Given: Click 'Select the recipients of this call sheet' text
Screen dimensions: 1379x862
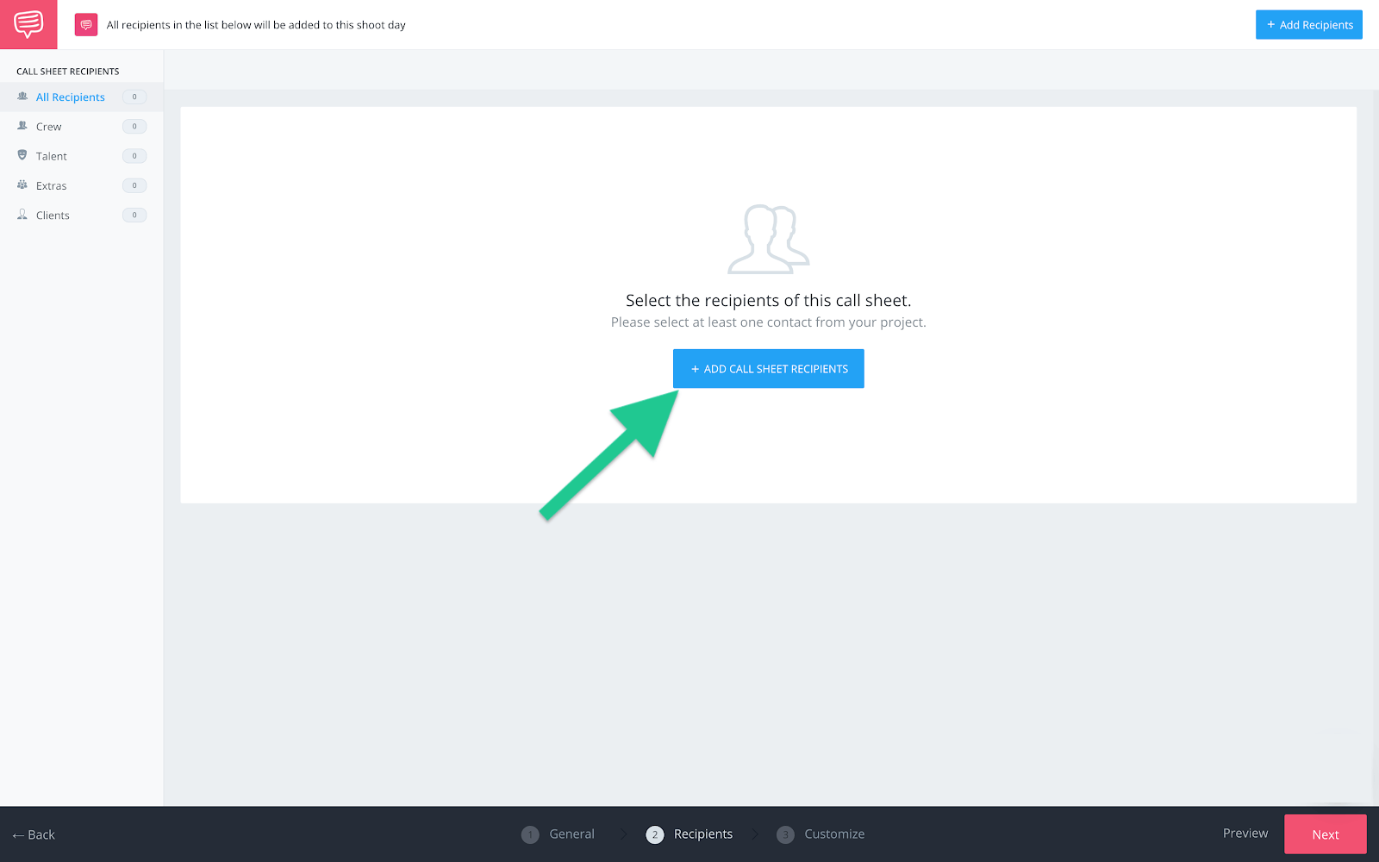Looking at the screenshot, I should point(768,301).
